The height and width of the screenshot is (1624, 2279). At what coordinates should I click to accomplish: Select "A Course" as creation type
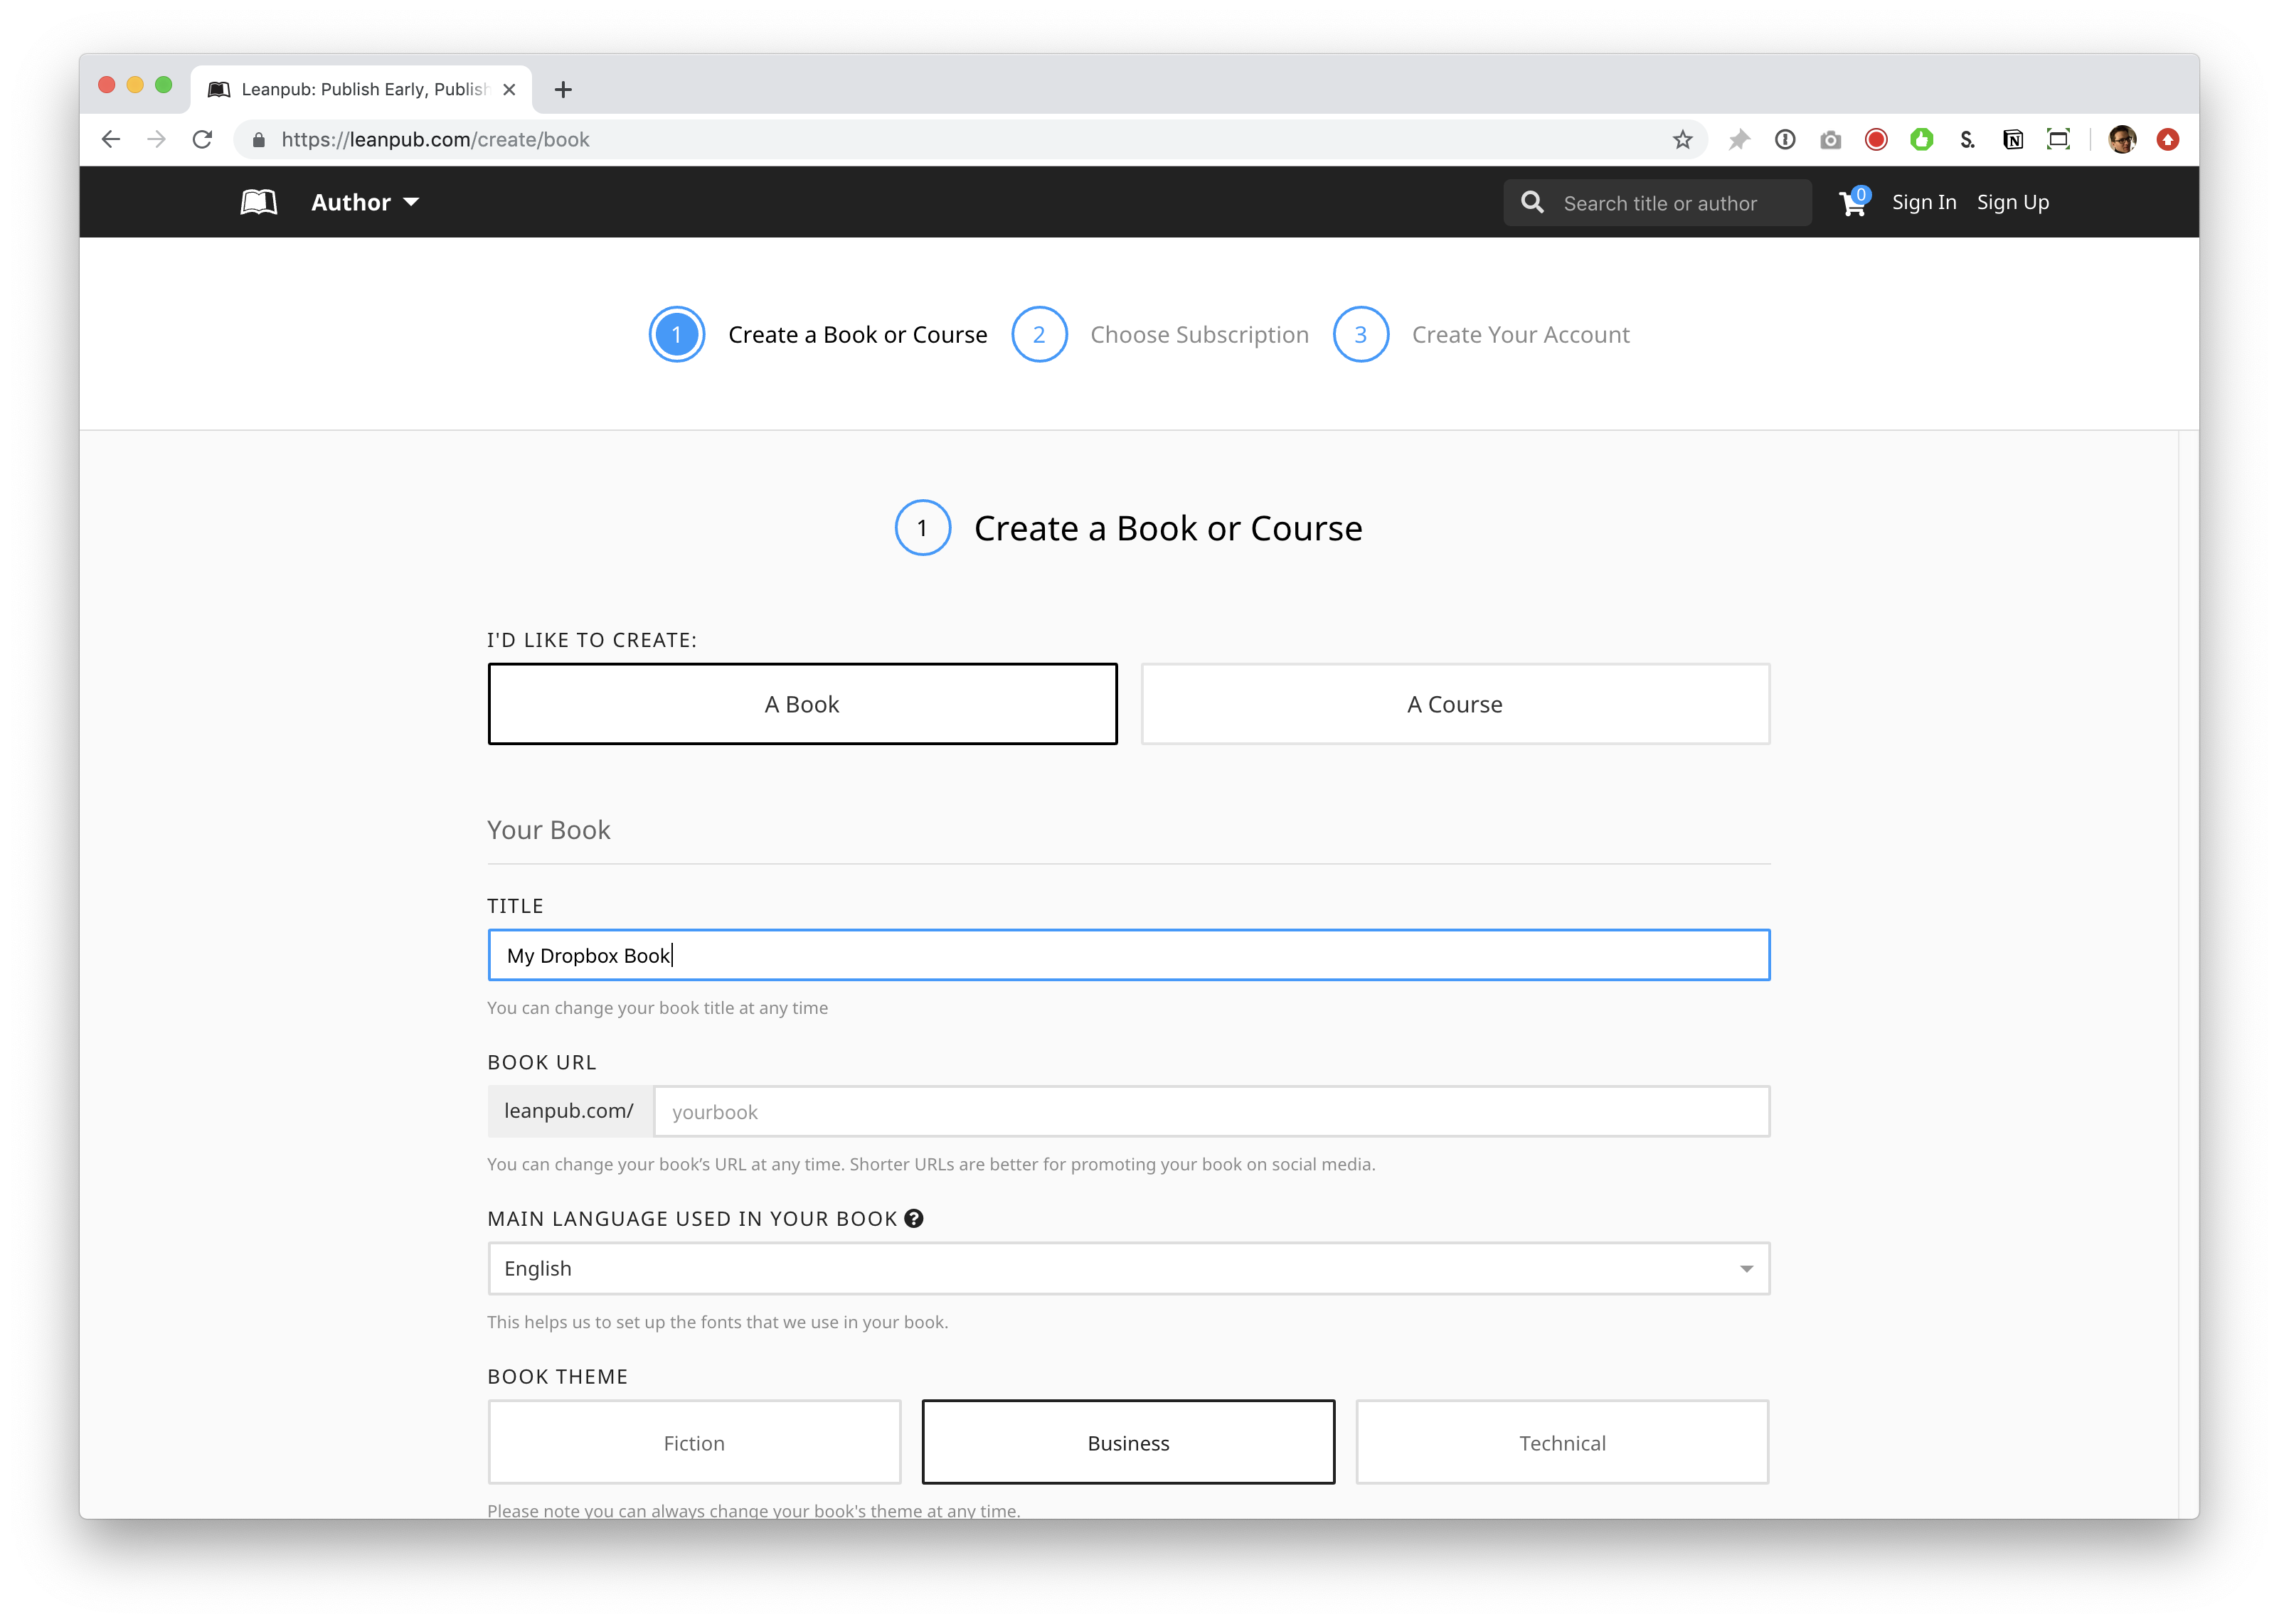pos(1455,704)
